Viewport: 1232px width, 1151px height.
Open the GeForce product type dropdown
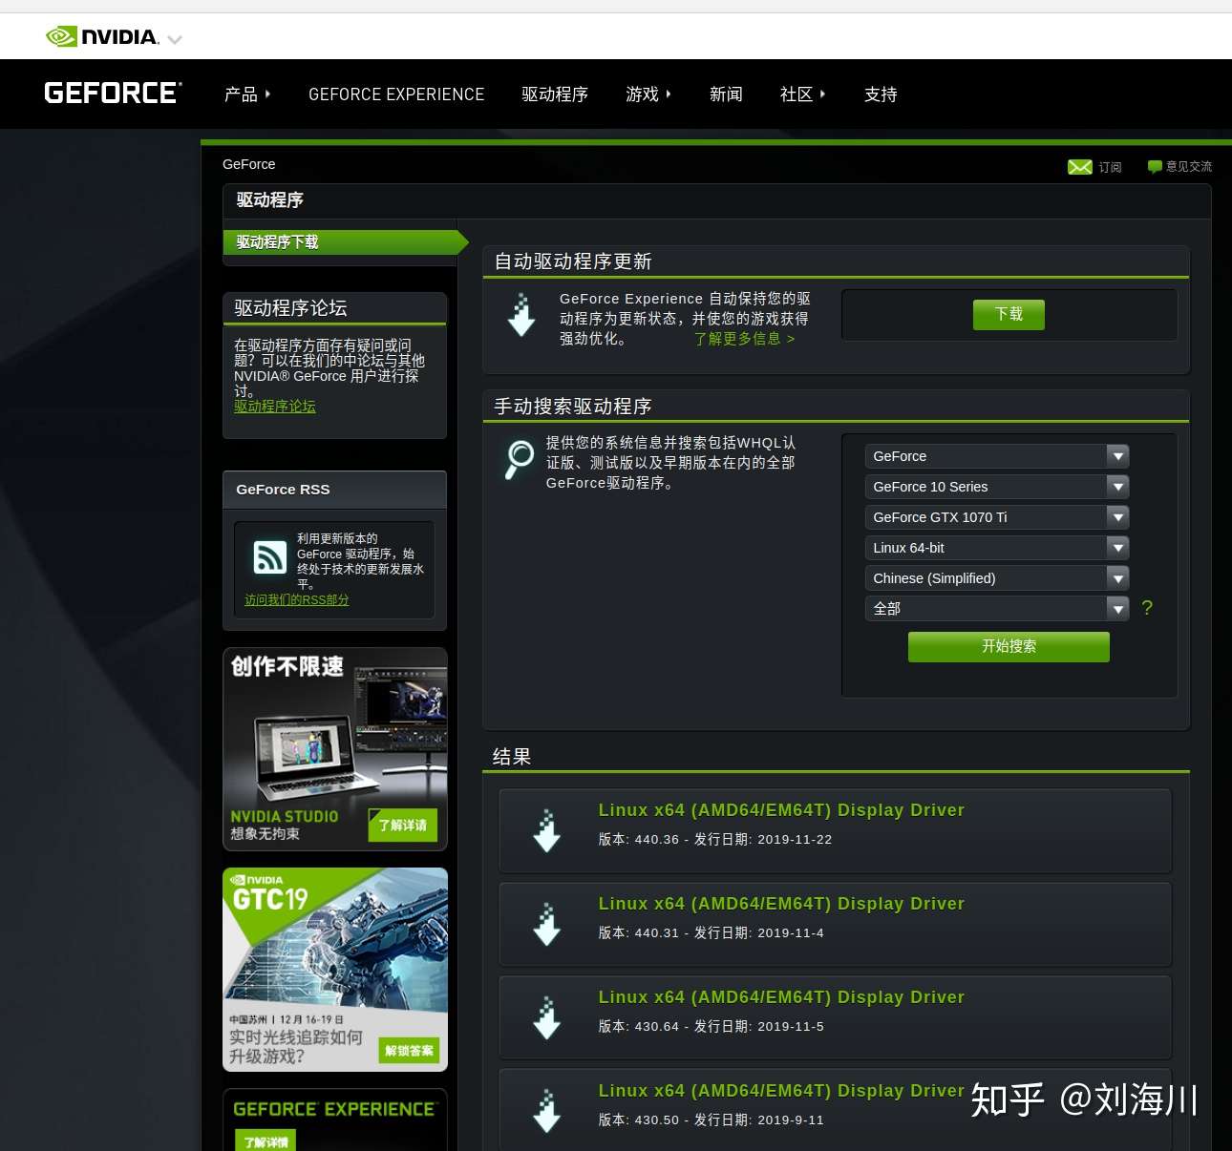tap(997, 456)
